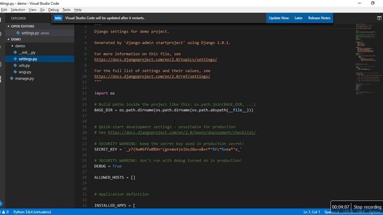Click the 'import os' line
The width and height of the screenshot is (383, 215).
pos(104,93)
